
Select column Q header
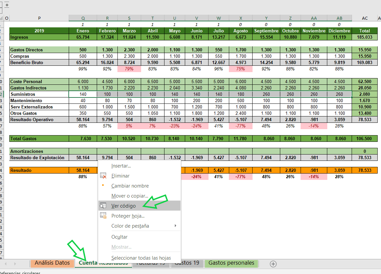tap(83, 18)
